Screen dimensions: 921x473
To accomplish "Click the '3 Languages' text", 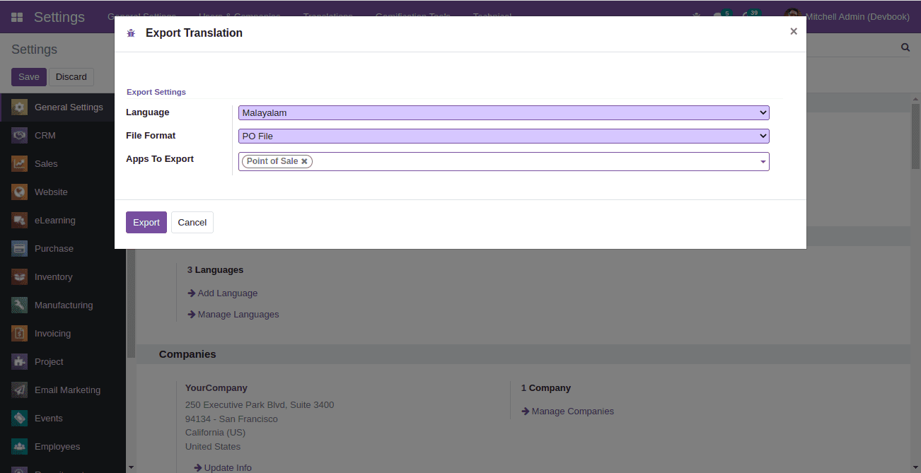I will pos(215,270).
